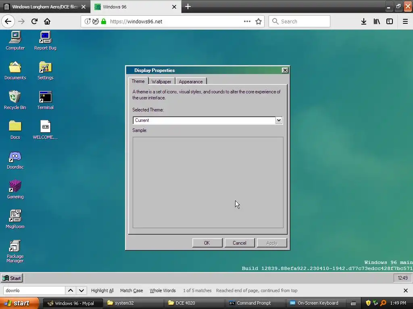Click the find bar text field
The width and height of the screenshot is (413, 309).
34,290
